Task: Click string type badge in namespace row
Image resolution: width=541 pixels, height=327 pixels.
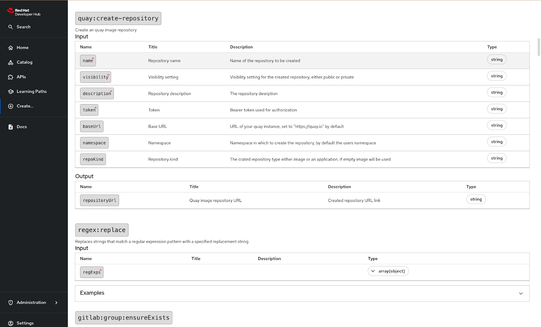Action: (x=497, y=142)
